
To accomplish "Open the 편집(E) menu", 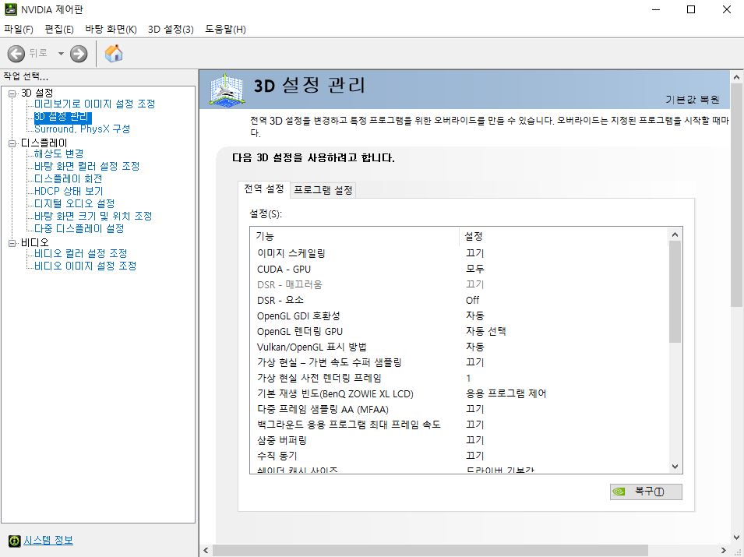I will 59,30.
